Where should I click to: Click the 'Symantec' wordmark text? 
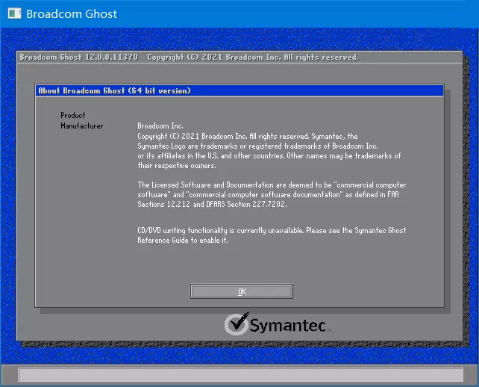pyautogui.click(x=288, y=325)
